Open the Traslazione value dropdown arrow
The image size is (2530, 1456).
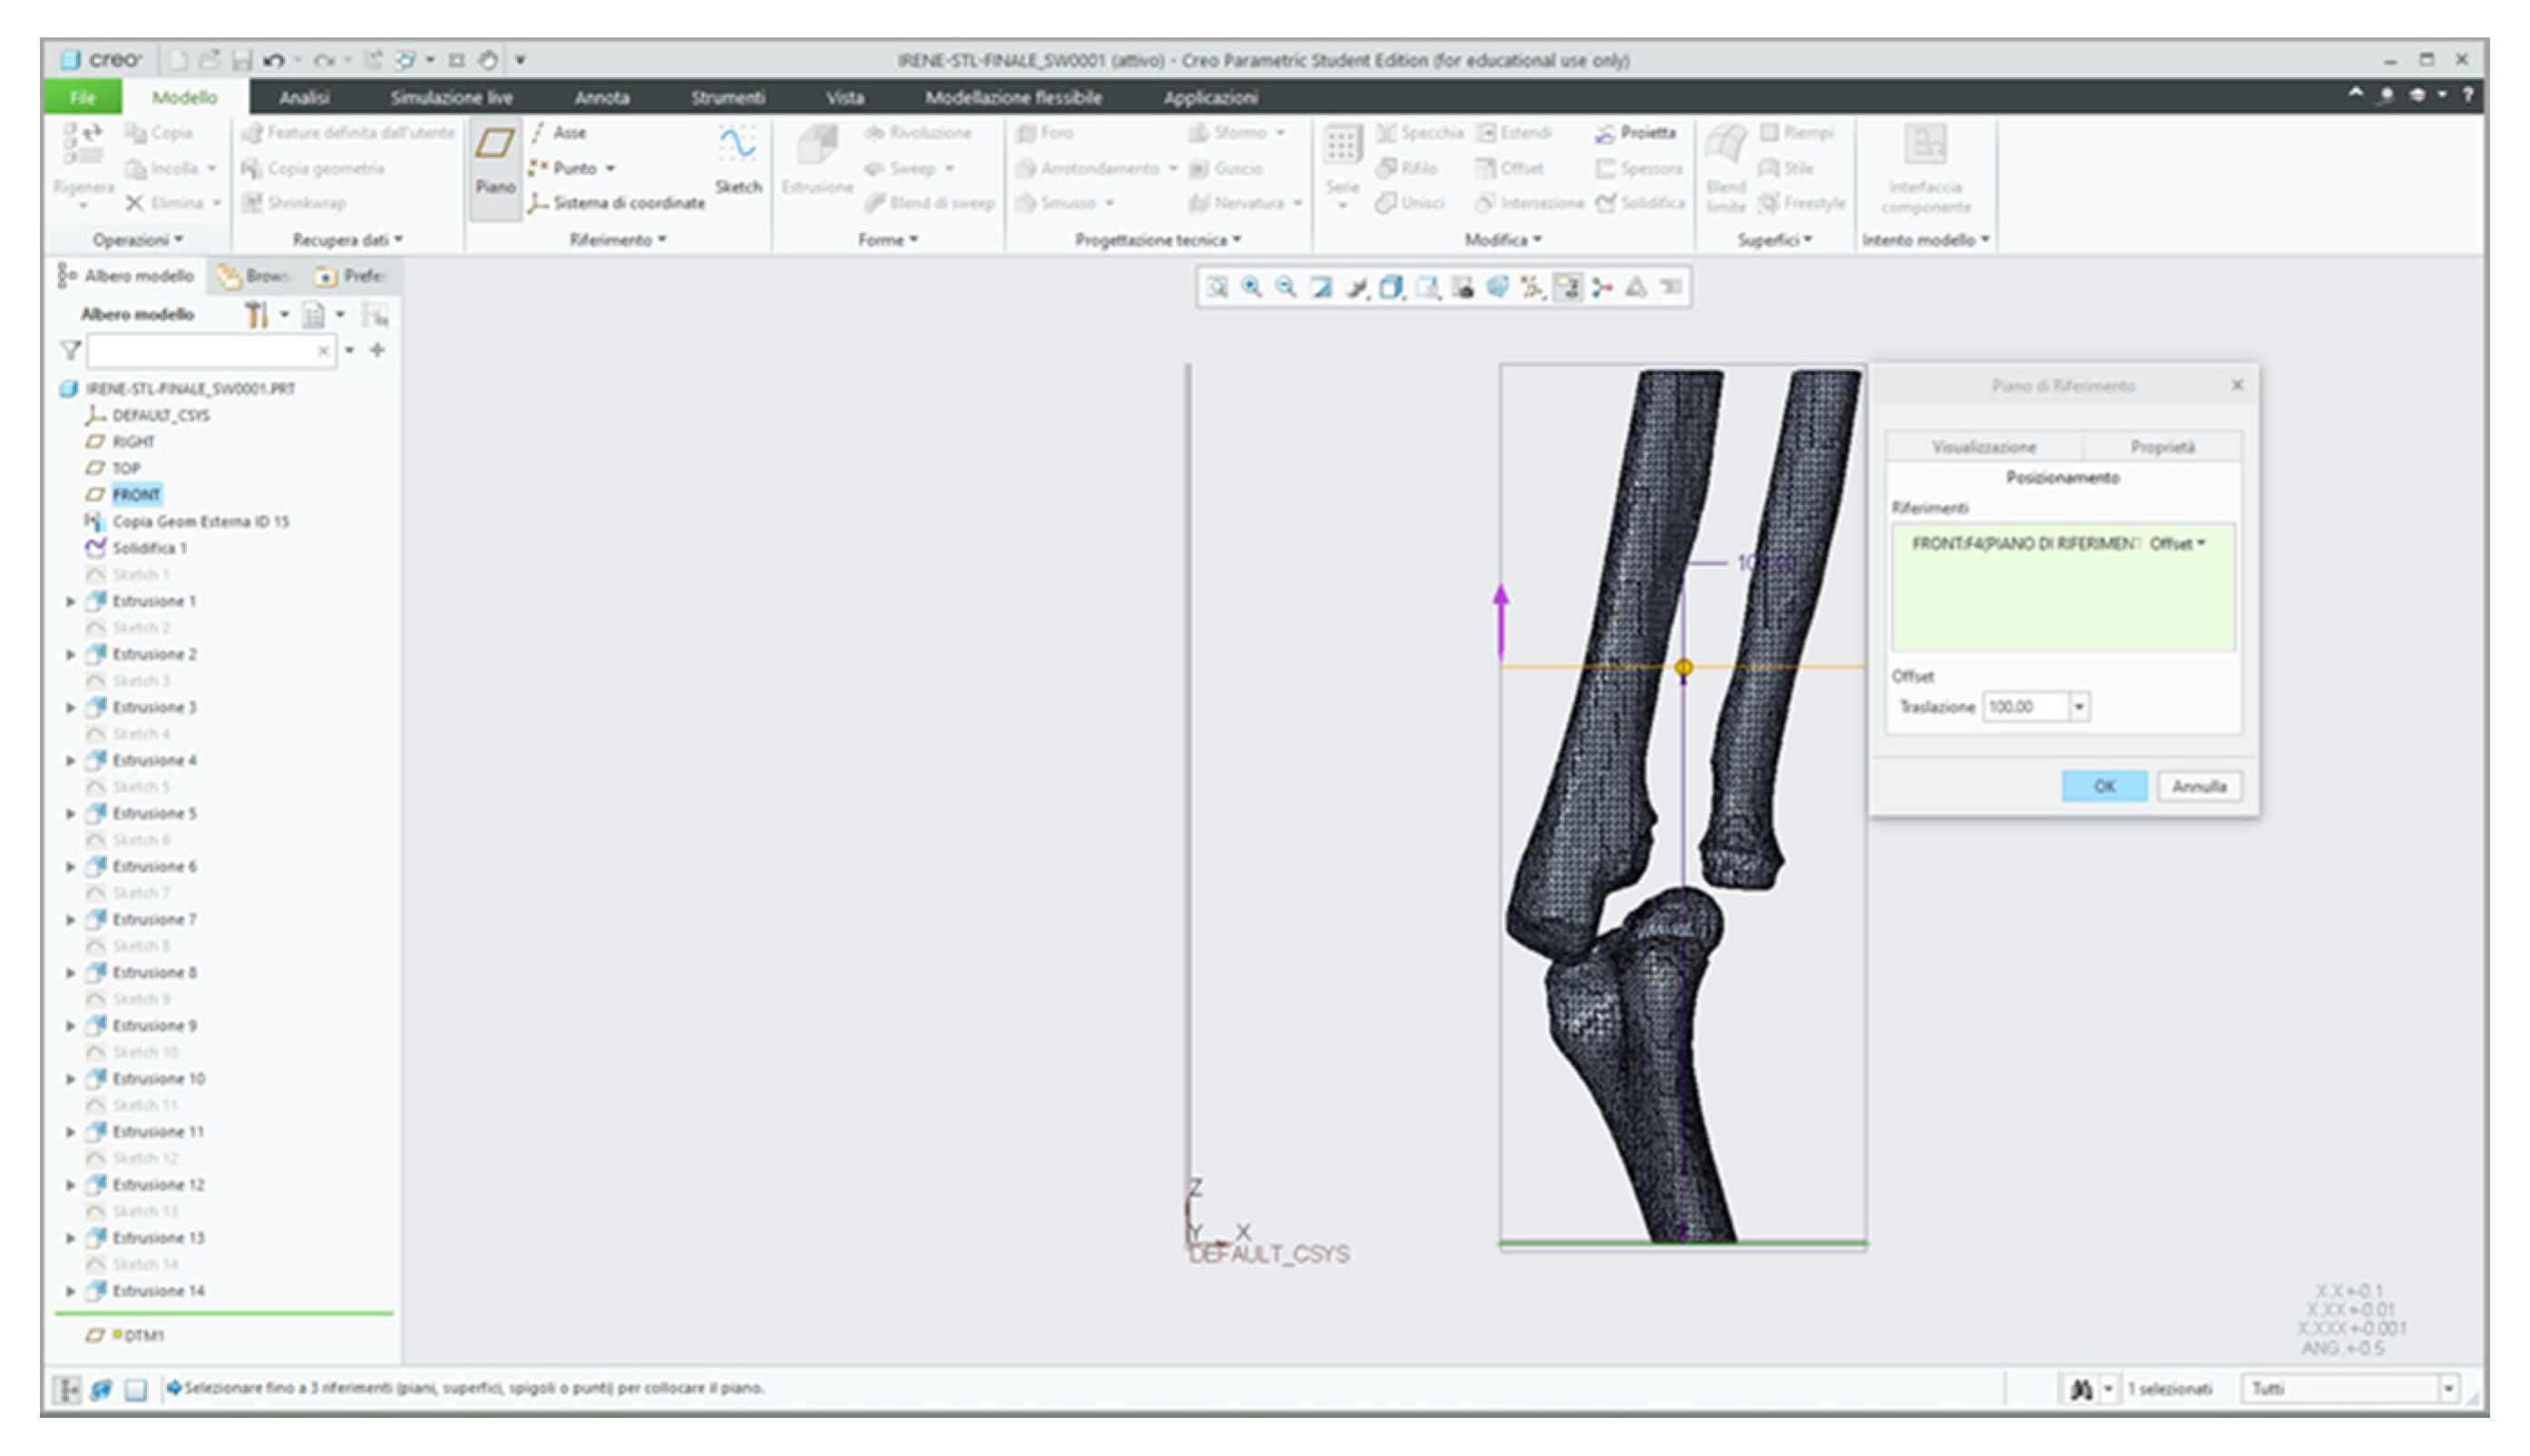2079,707
